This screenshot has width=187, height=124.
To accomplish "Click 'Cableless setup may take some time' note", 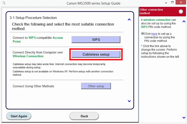I will click(59, 66).
